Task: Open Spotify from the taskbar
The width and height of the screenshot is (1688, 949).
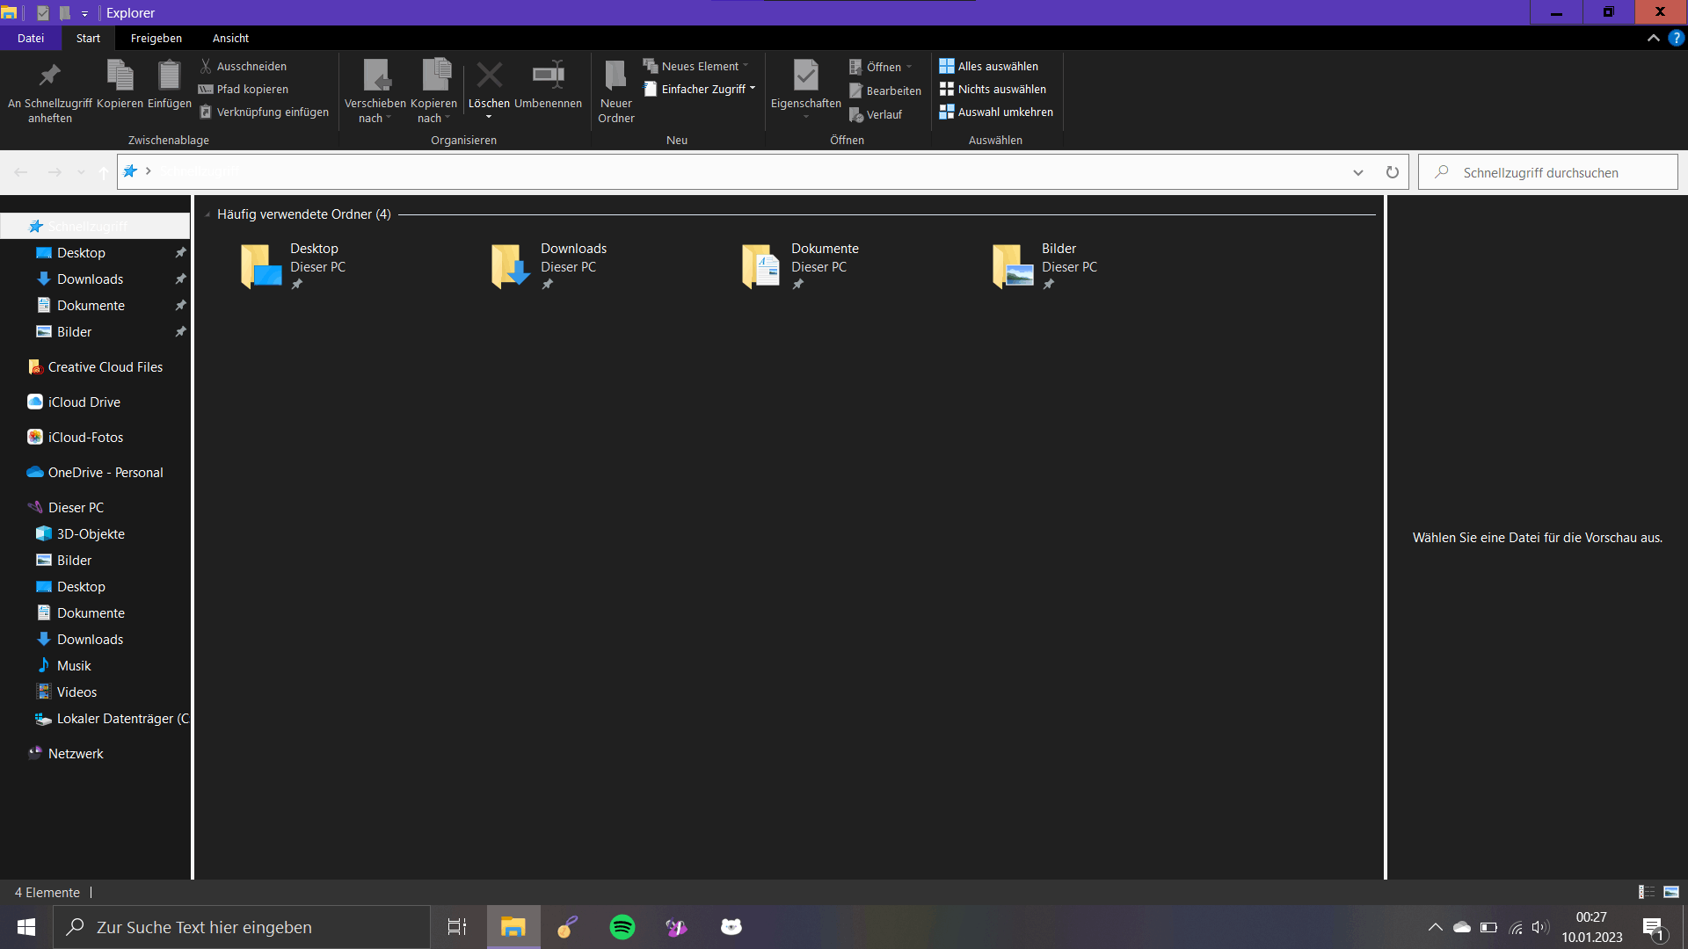Action: (622, 927)
